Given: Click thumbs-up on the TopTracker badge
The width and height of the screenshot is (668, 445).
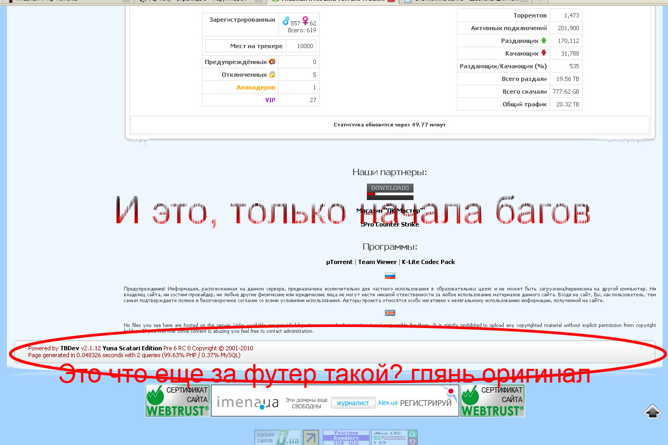Looking at the screenshot, I should pyautogui.click(x=413, y=433).
